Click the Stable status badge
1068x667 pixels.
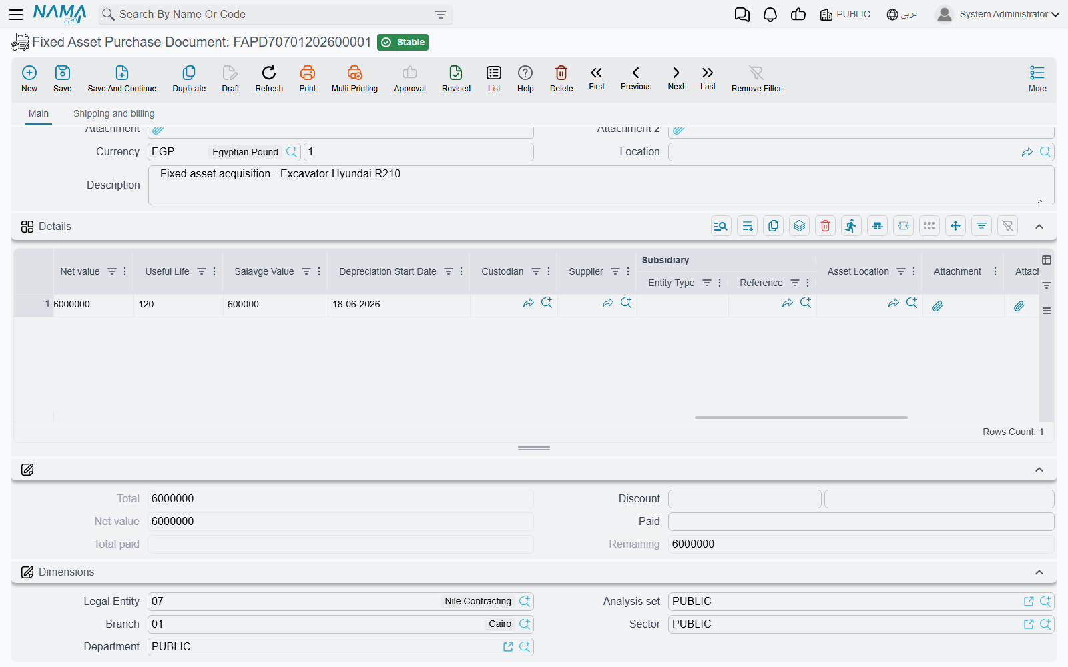coord(403,42)
